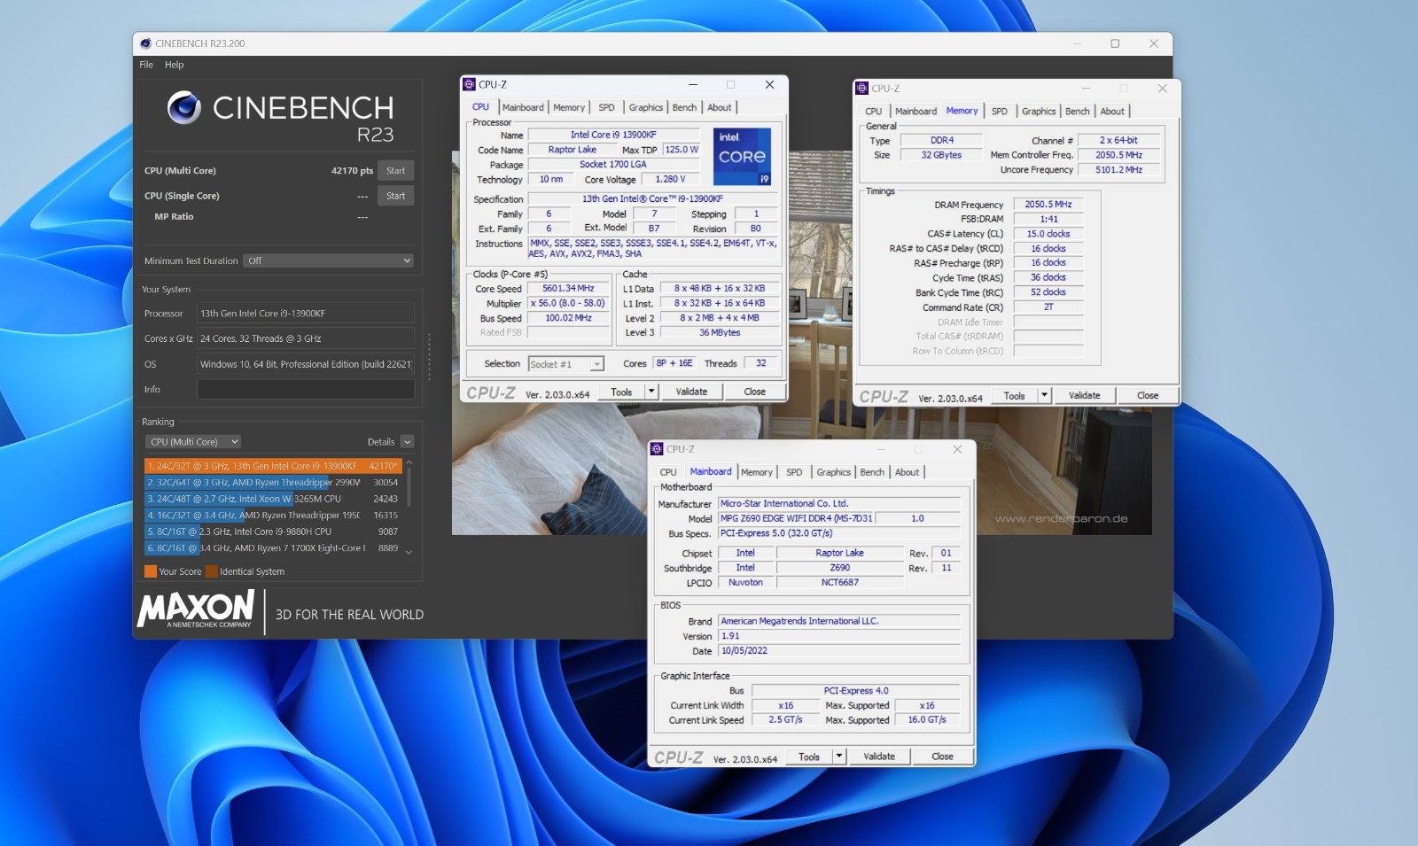Viewport: 1418px width, 846px height.
Task: Start the CPU Single Core test
Action: [395, 196]
